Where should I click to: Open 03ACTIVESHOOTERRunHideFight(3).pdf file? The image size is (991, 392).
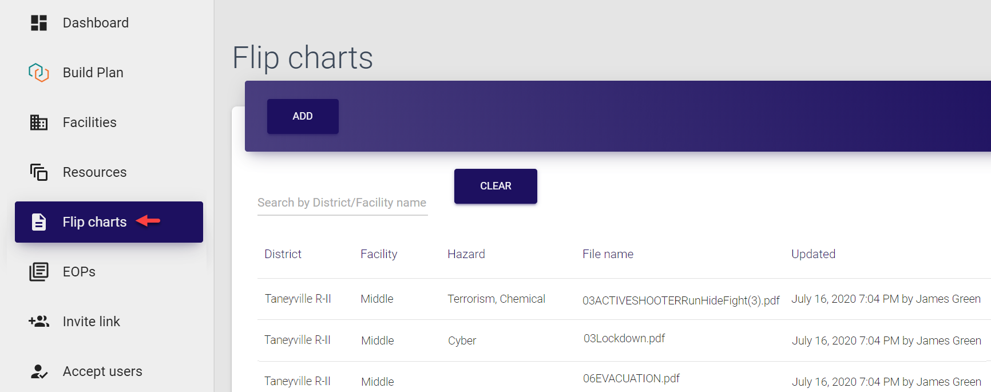tap(681, 300)
